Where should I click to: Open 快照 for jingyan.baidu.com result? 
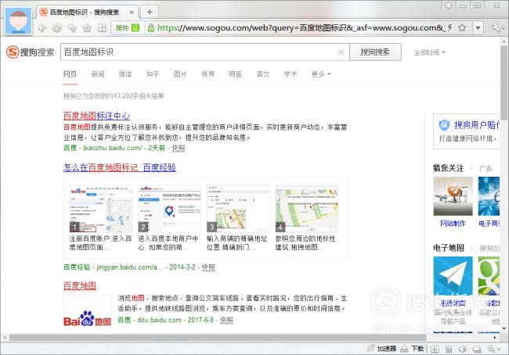[x=208, y=267]
